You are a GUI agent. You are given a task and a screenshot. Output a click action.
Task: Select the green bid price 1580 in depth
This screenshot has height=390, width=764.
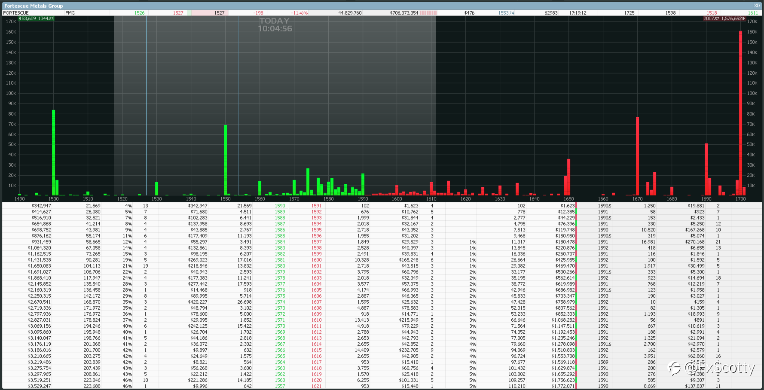coord(280,266)
